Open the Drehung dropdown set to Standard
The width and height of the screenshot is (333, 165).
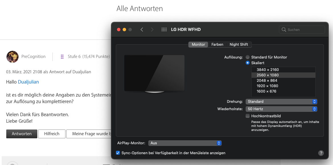point(281,101)
